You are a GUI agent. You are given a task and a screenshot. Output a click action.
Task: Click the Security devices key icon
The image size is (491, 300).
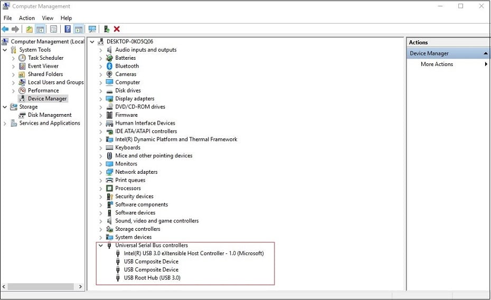110,196
